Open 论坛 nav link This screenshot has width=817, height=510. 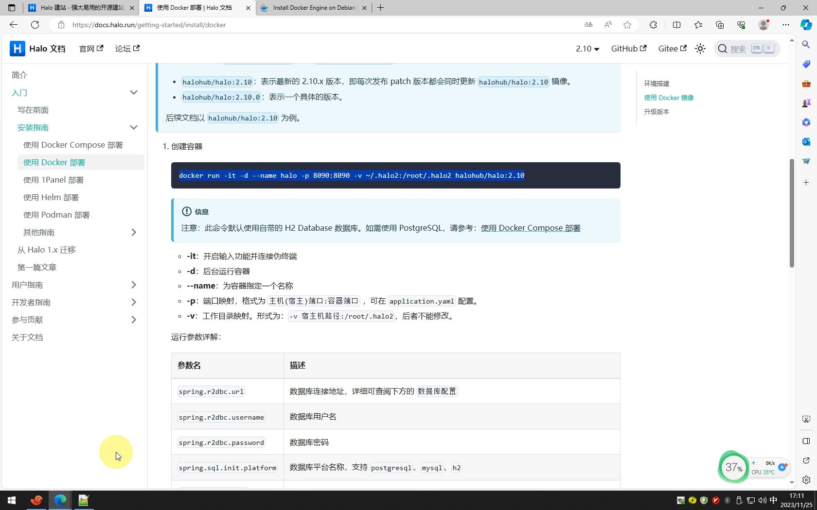click(x=127, y=49)
